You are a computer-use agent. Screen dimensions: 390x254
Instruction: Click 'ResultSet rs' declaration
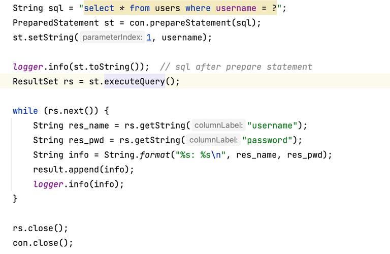43,81
